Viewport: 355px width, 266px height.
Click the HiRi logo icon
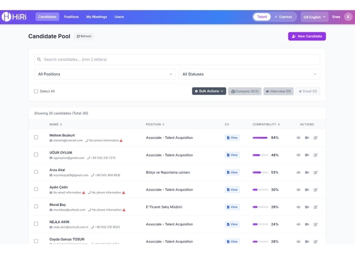point(8,16)
